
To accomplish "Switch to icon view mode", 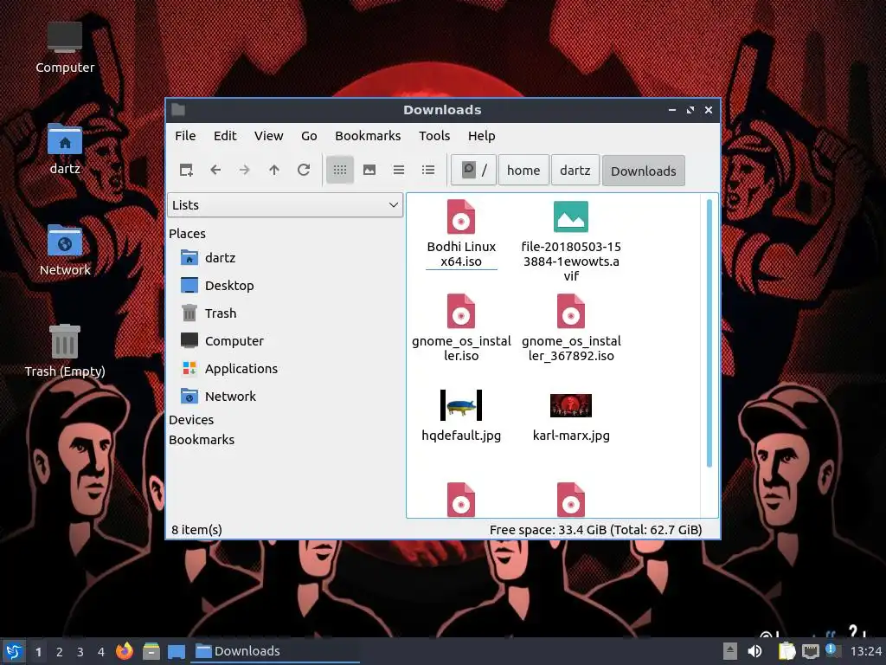I will (339, 170).
